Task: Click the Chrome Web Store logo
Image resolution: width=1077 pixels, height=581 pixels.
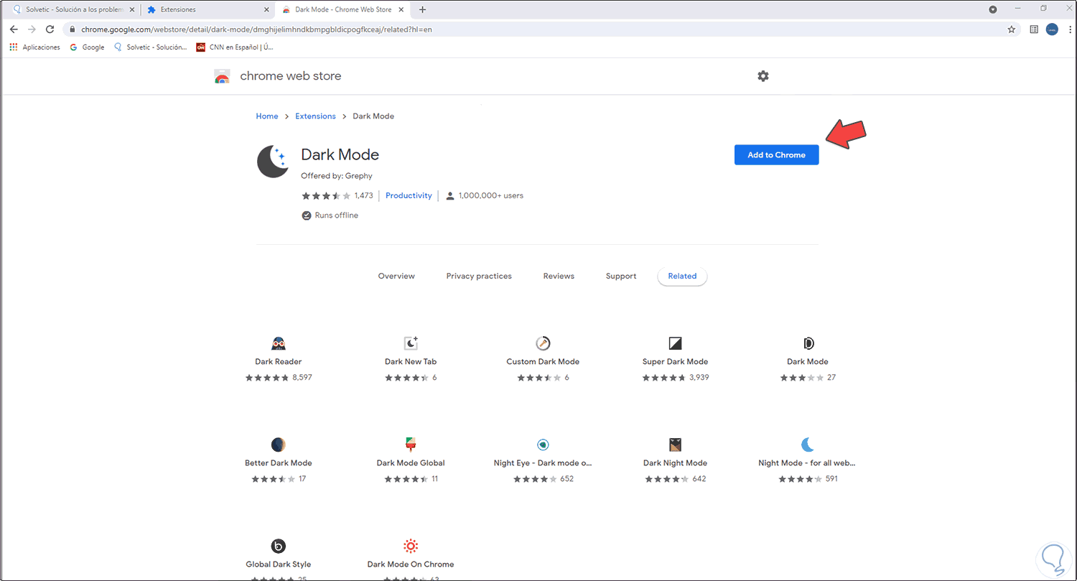Action: coord(222,77)
